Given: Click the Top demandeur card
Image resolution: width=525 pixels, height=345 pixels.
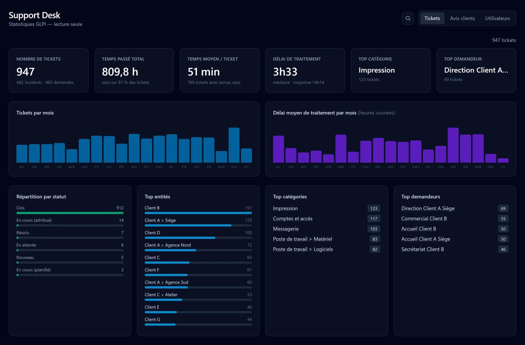Looking at the screenshot, I should tap(476, 70).
